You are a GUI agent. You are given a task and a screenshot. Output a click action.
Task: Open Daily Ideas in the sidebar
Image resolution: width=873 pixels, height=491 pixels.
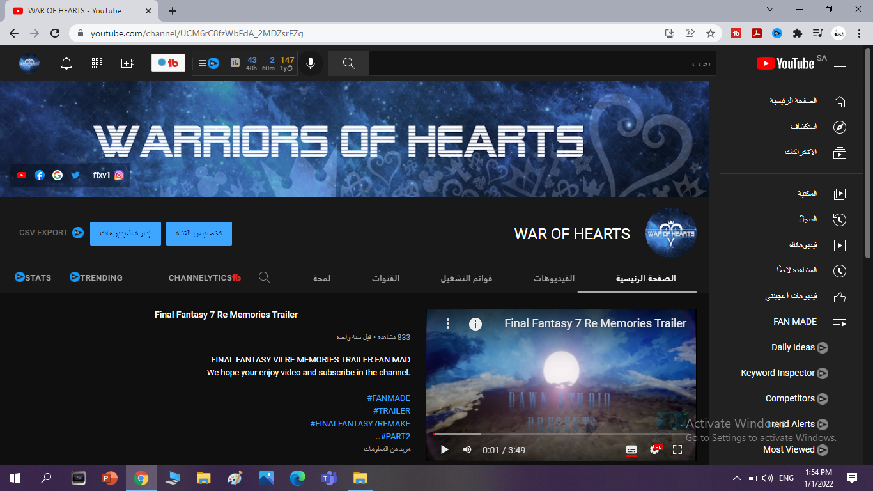coord(800,347)
